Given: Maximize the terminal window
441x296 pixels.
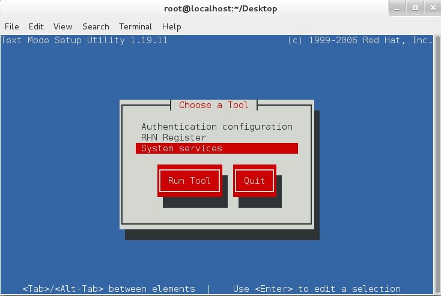Looking at the screenshot, I should pos(414,8).
